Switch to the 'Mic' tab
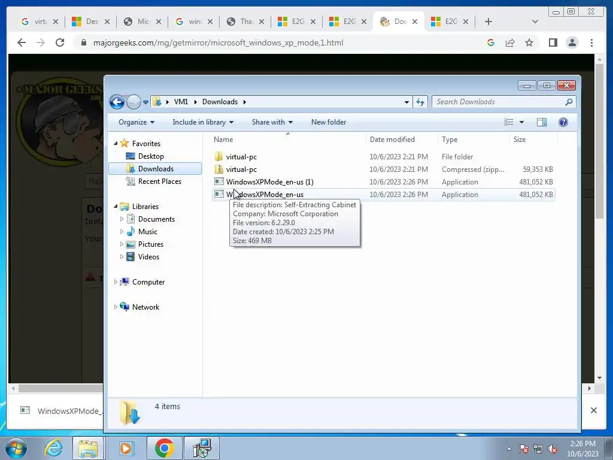The width and height of the screenshot is (613, 460). coord(141,22)
